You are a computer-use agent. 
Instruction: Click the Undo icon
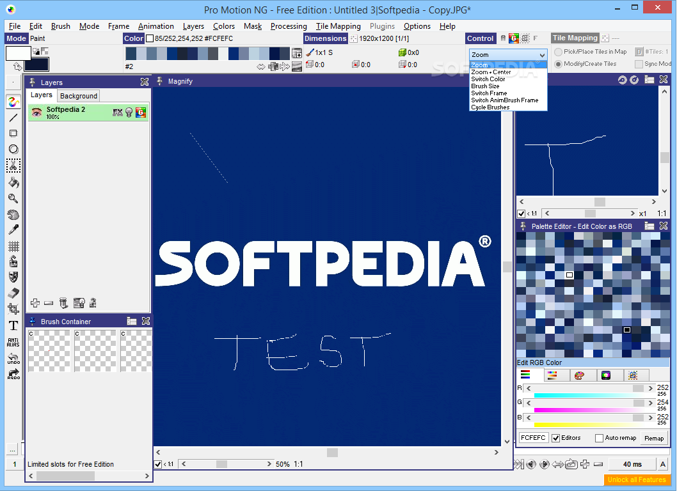pos(13,359)
